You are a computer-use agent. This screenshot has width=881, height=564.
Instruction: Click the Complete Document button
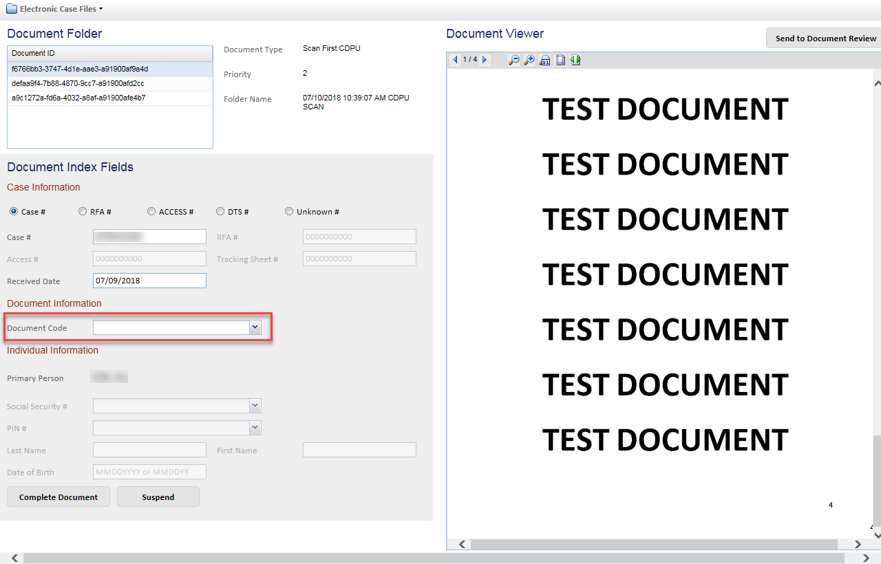pyautogui.click(x=59, y=497)
